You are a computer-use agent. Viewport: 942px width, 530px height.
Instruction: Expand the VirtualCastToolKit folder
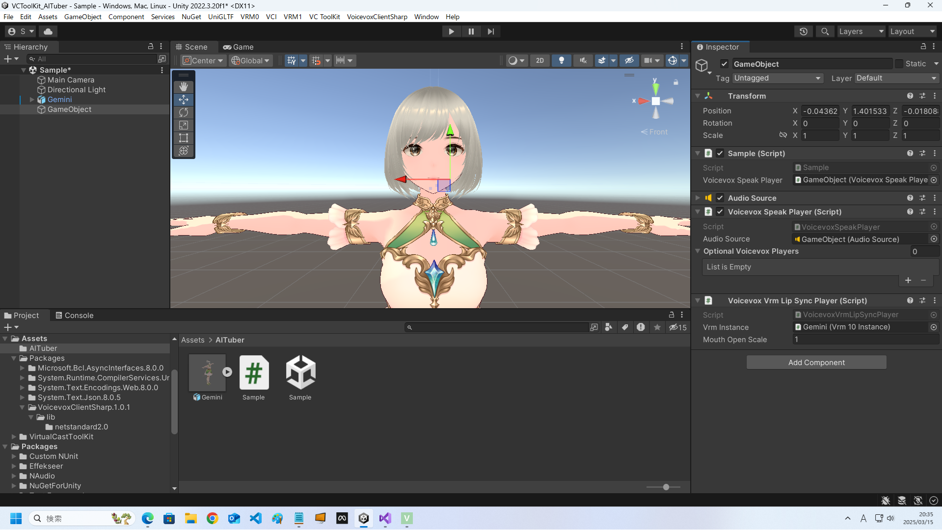[14, 436]
